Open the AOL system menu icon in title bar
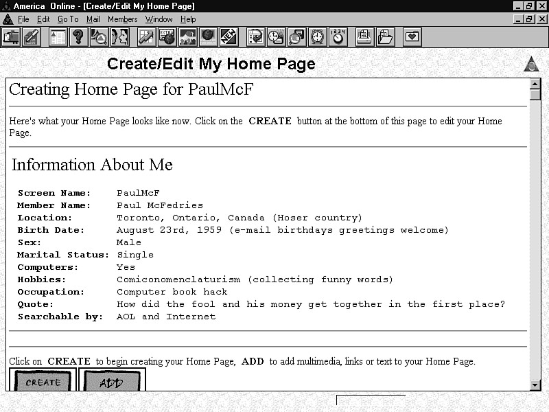 (6, 6)
